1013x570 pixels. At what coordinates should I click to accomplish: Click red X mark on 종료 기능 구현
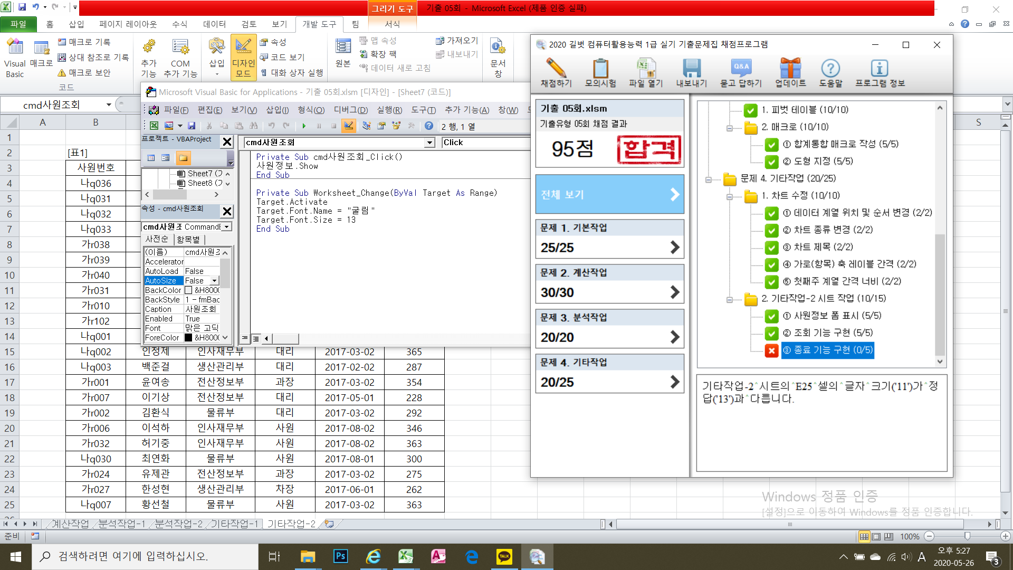pos(771,350)
